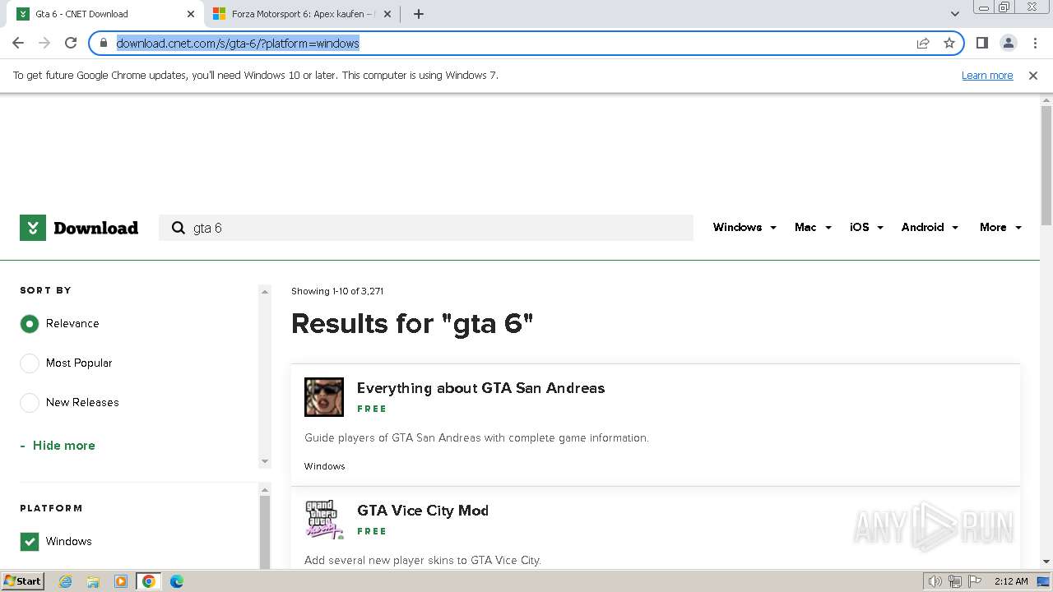Click platform panel scrollbar thumb
The image size is (1053, 592).
pos(265,530)
